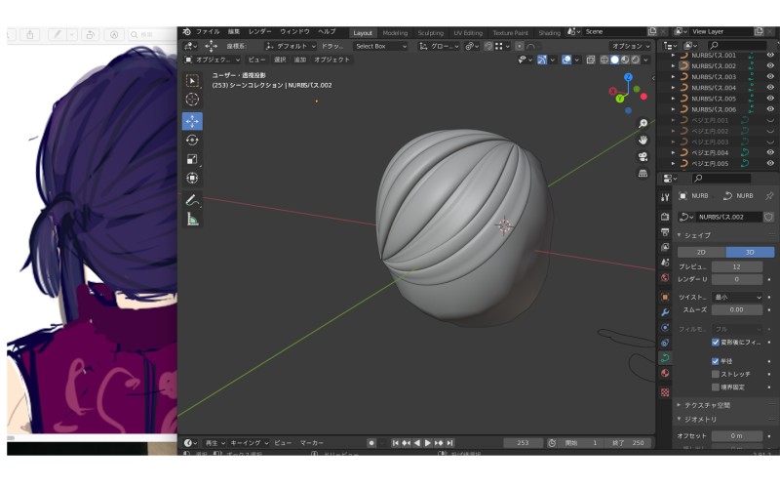780x488 pixels.
Task: Show ベジエ円.001 using its closed eye icon
Action: coord(770,120)
